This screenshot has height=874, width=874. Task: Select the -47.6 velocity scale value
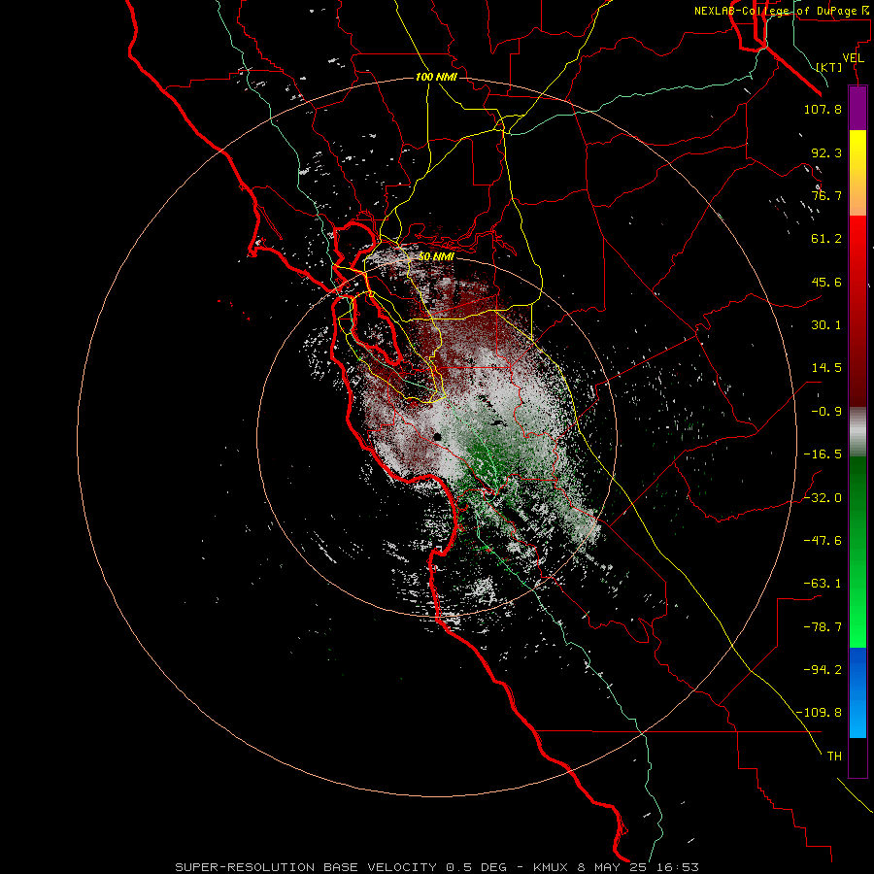(x=823, y=541)
